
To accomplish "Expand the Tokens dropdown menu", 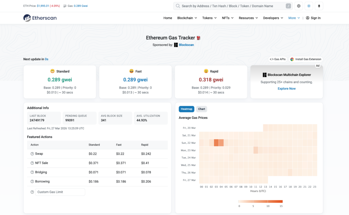I will 209,18.
